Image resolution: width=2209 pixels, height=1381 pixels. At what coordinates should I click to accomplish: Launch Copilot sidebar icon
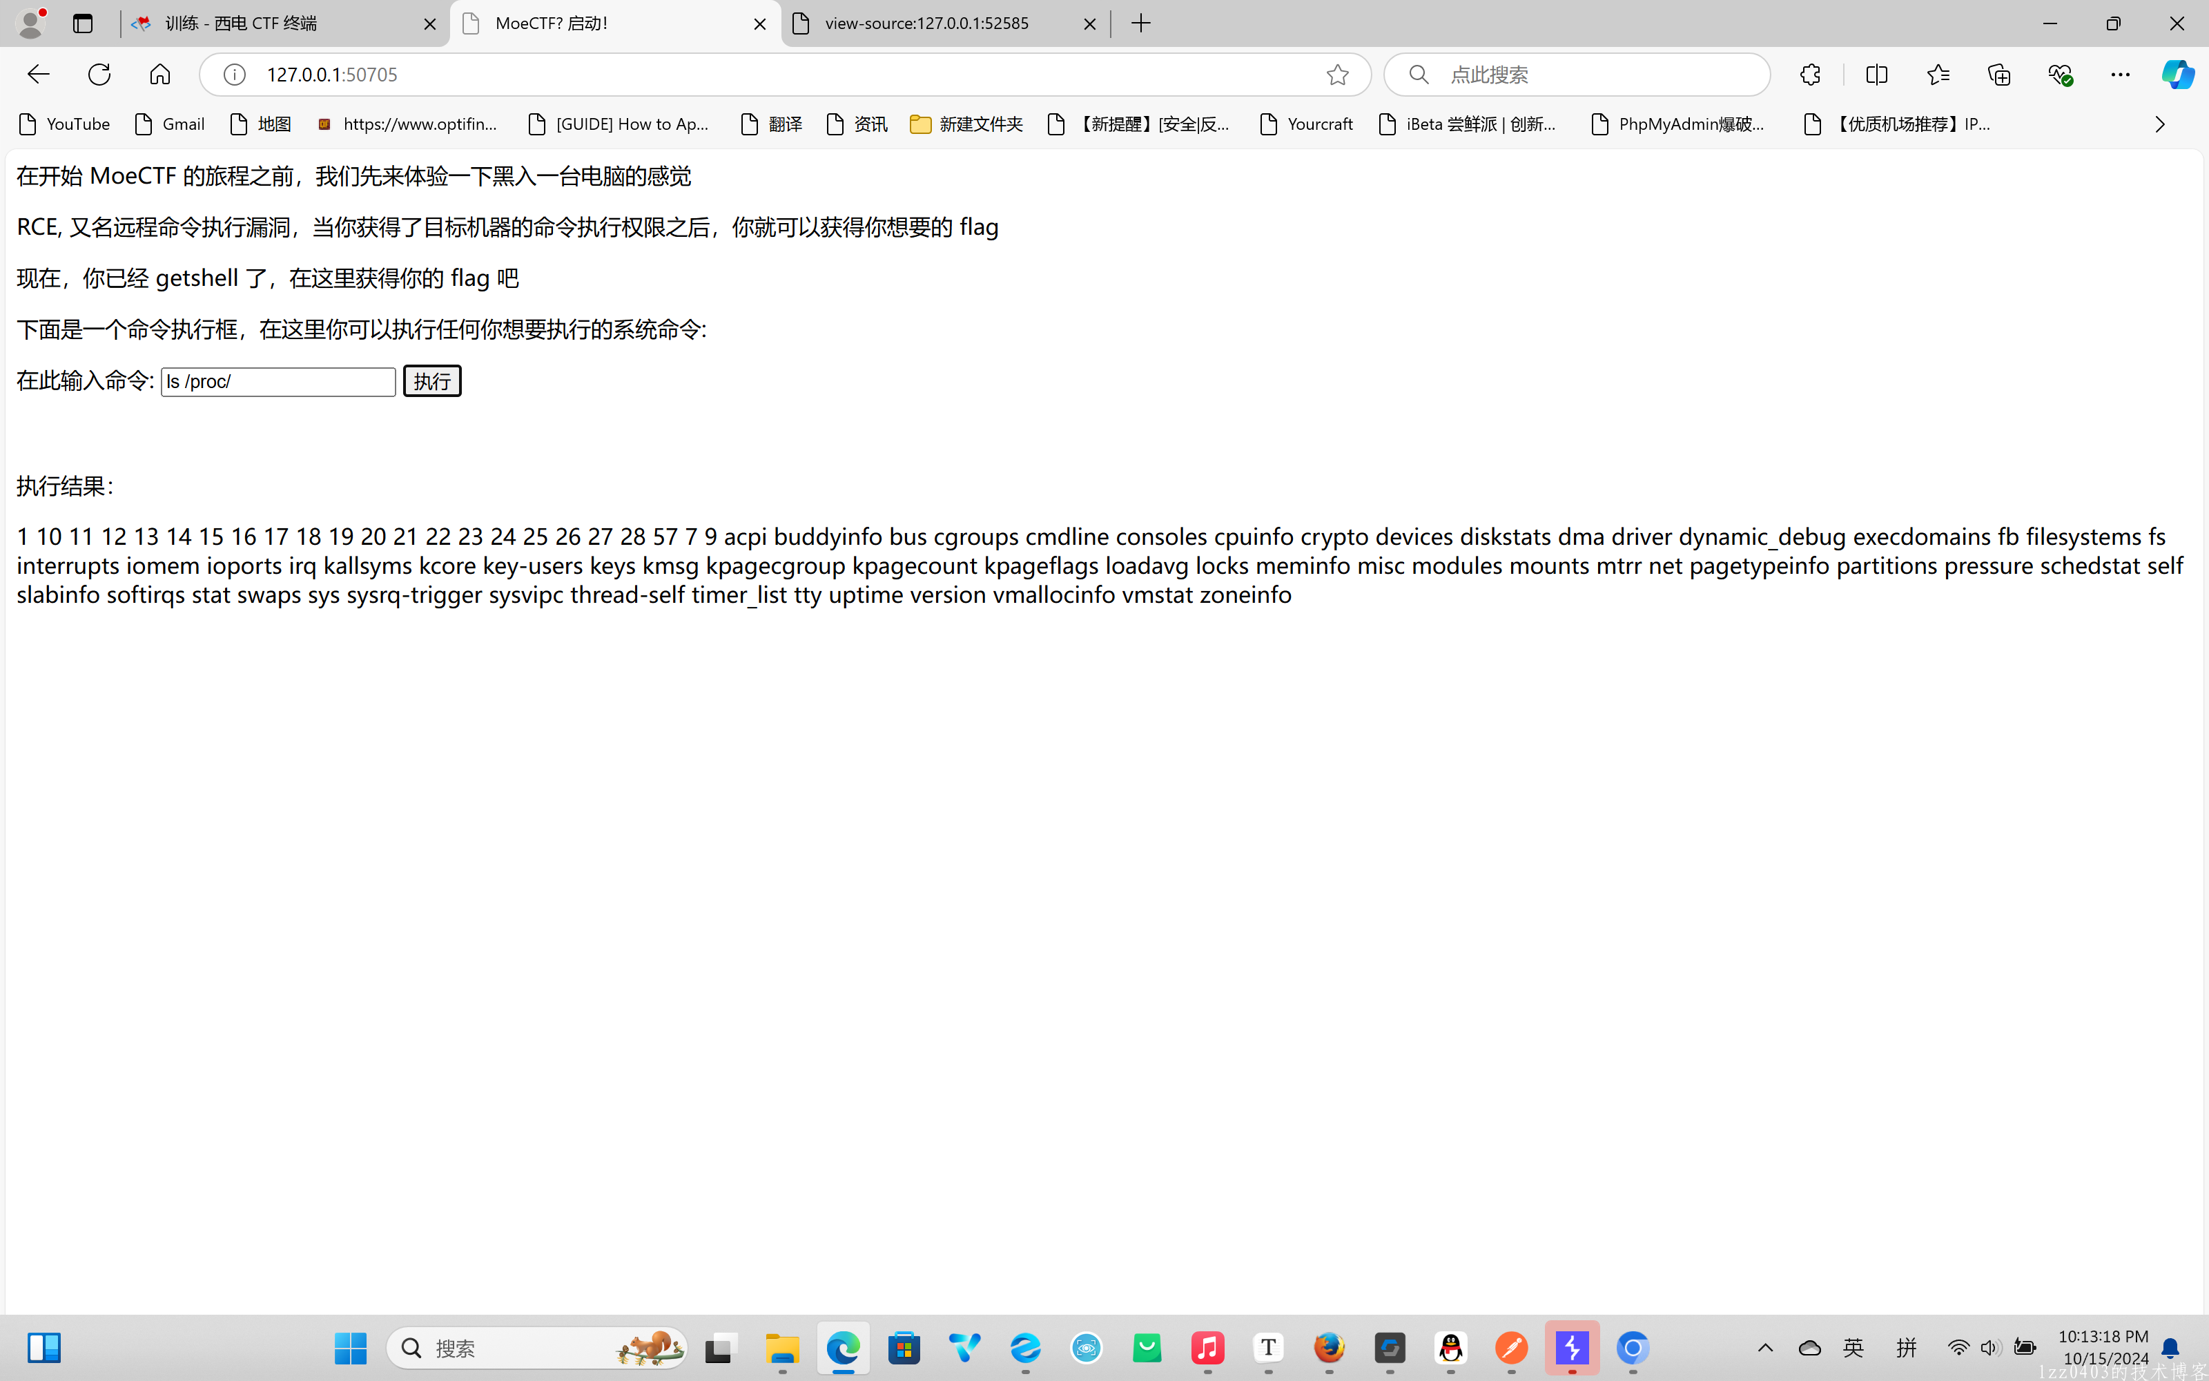pos(2178,74)
